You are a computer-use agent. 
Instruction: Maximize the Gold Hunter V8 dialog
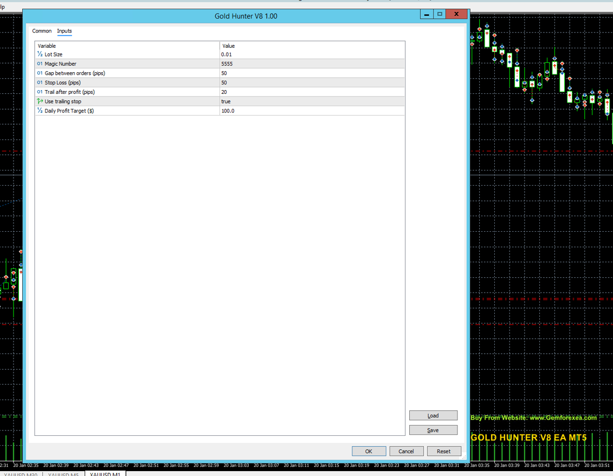click(440, 14)
